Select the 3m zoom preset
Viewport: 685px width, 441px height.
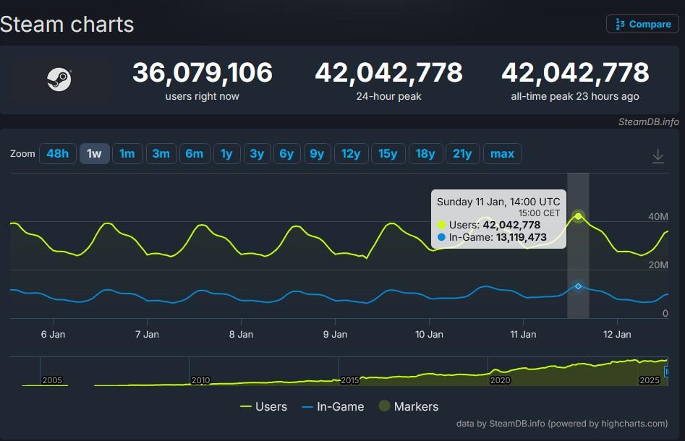coord(161,153)
